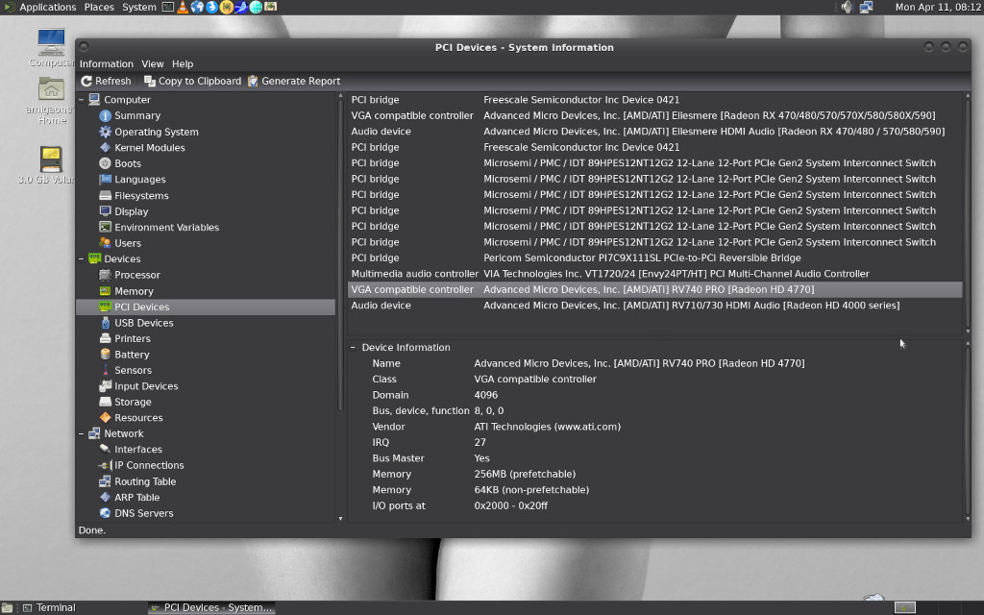Select the Pericom Semiconductor PCI bridge row

pyautogui.click(x=654, y=258)
